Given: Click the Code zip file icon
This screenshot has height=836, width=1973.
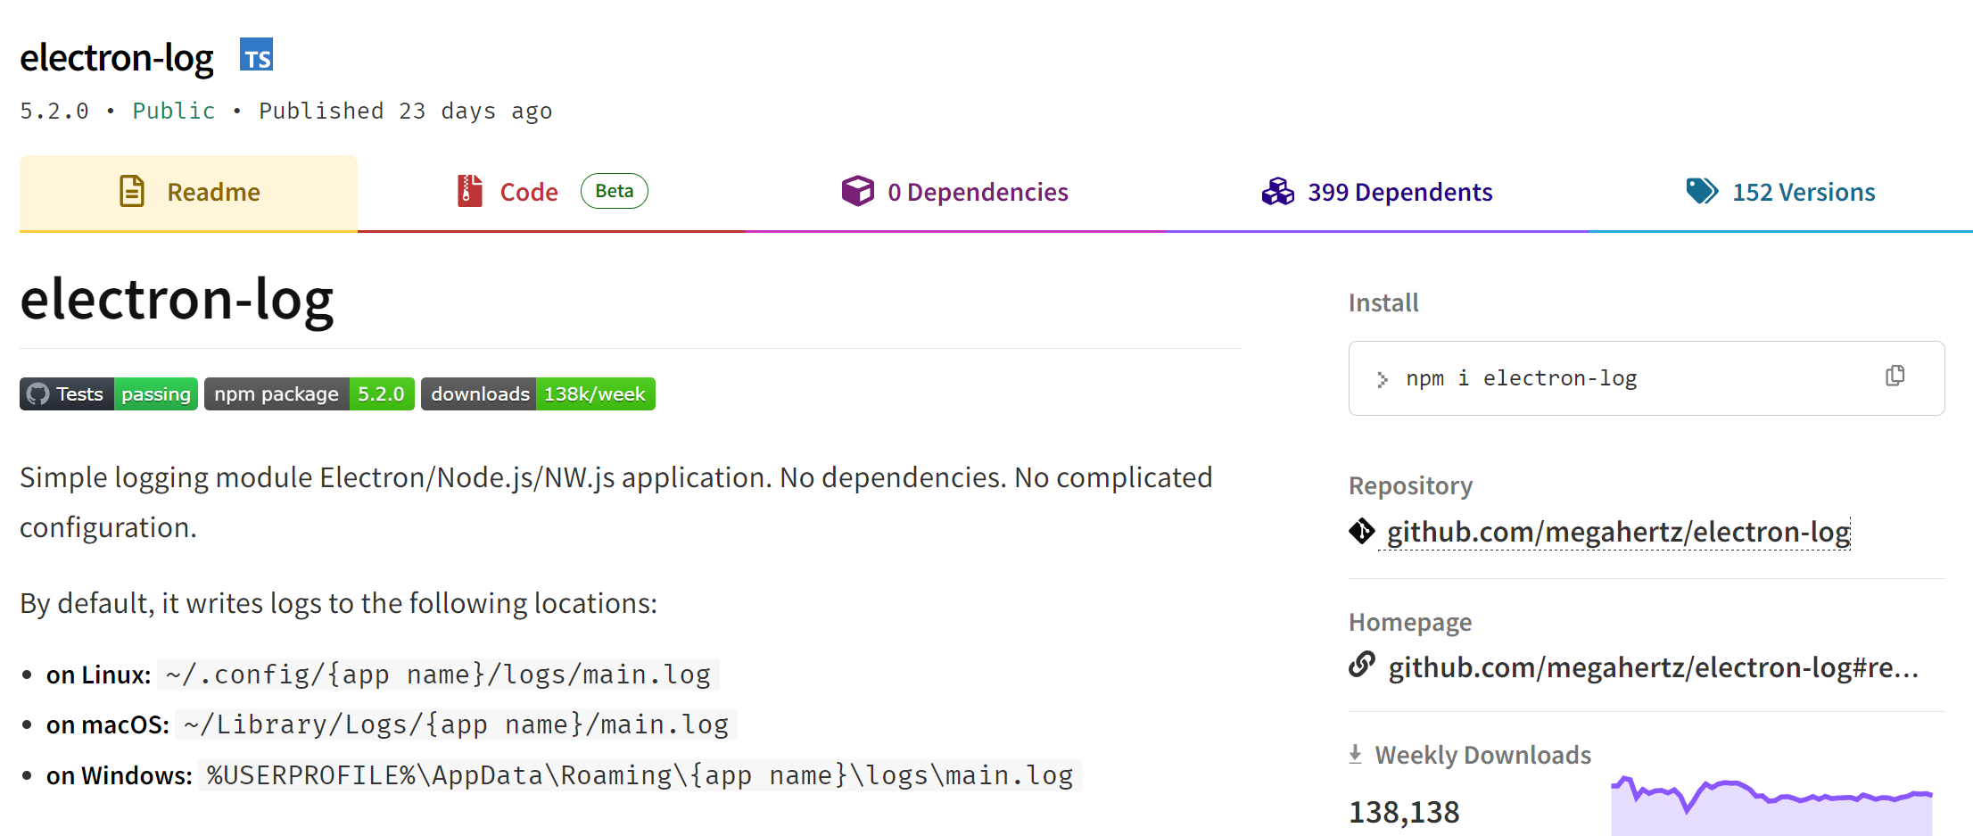Looking at the screenshot, I should (470, 191).
